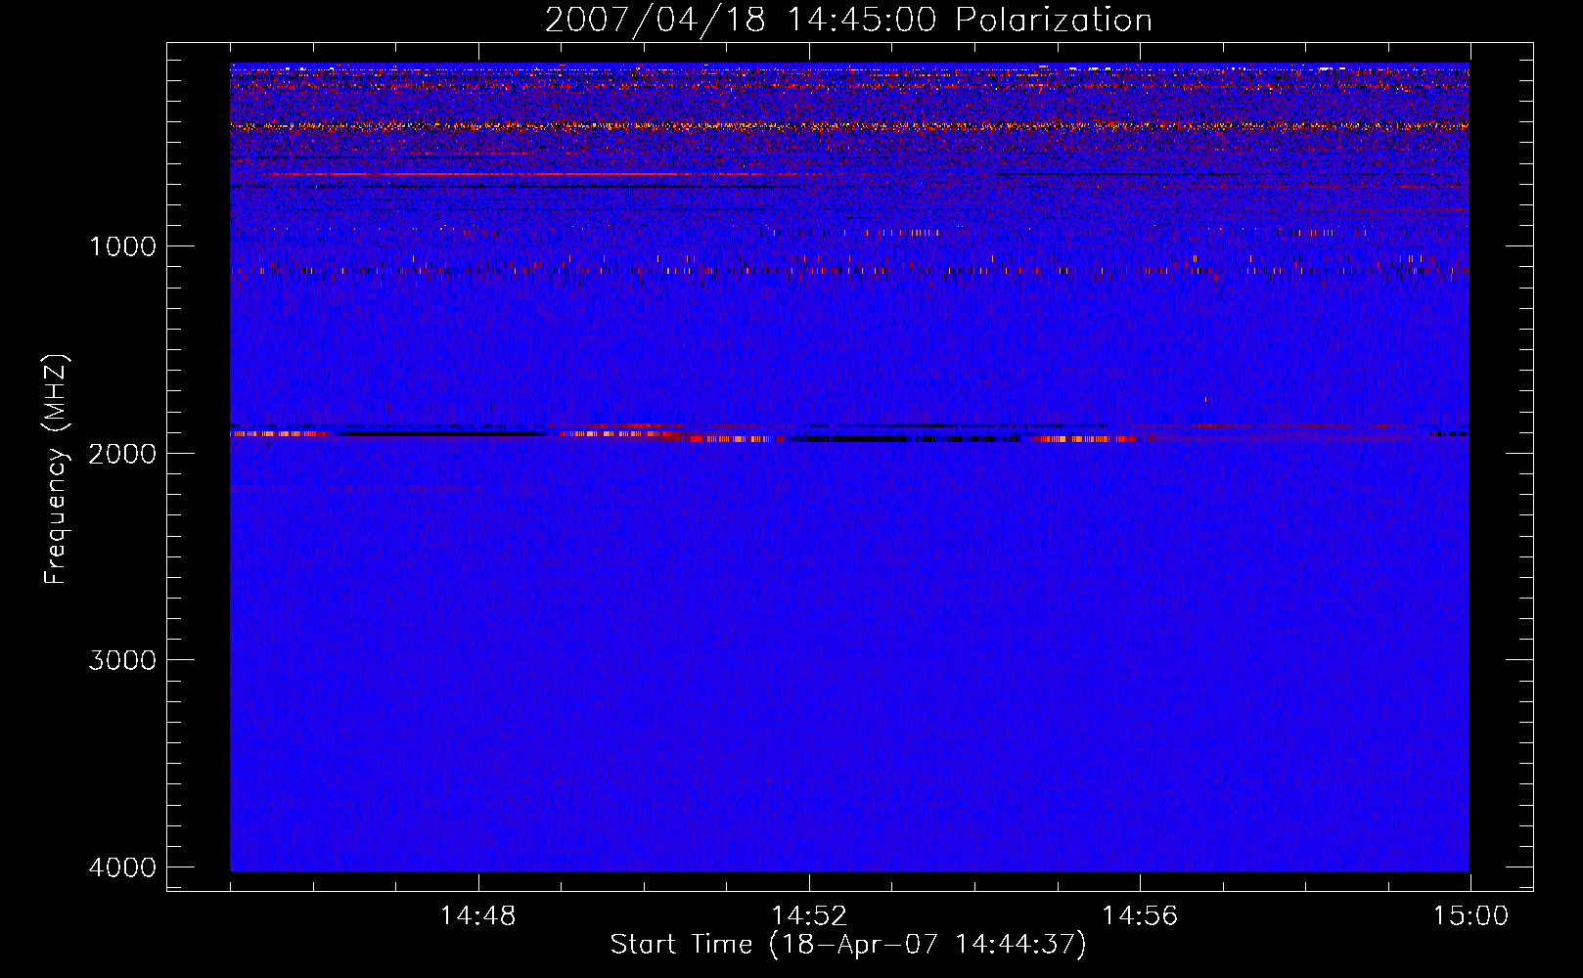Click the 'Start Time (18-Apr-07 14:44:37)' axis label
Viewport: 1583px width, 978px height.
click(x=848, y=945)
